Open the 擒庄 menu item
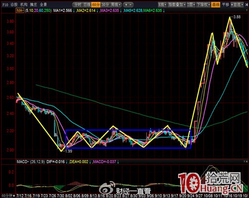The height and width of the screenshot is (198, 249). 34,4
